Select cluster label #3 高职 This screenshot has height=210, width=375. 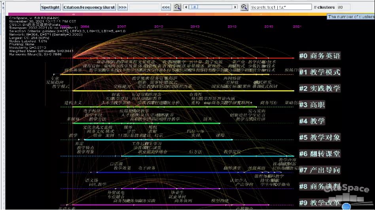point(312,105)
